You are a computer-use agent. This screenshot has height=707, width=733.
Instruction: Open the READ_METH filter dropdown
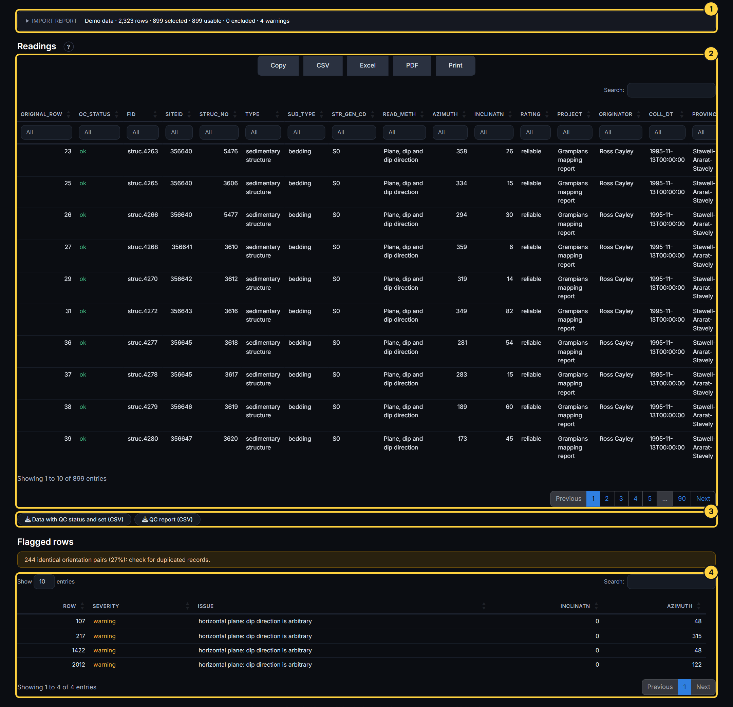(x=404, y=132)
